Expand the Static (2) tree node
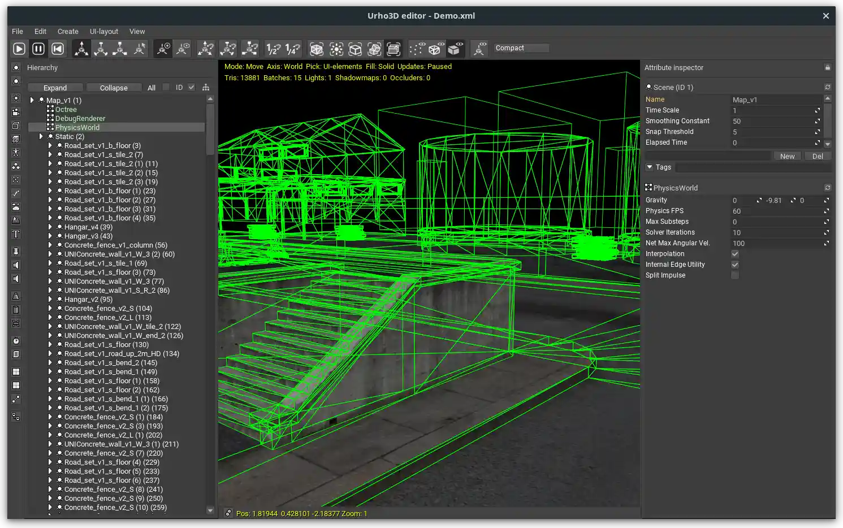 [41, 136]
